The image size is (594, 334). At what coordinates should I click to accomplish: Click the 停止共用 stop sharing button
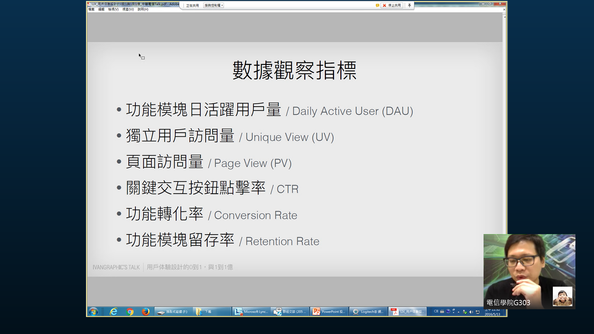[392, 5]
